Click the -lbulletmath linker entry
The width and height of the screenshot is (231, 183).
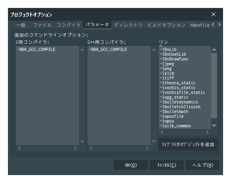(174, 111)
